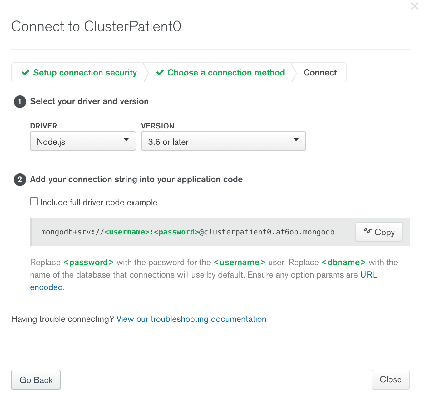Close the dialog with the X icon
Image resolution: width=426 pixels, height=401 pixels.
414,6
